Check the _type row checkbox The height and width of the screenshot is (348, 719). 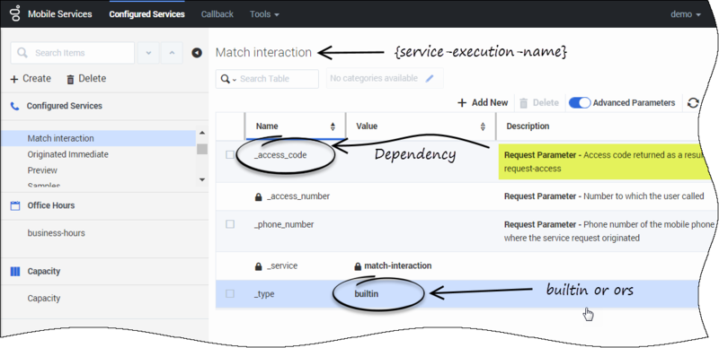pyautogui.click(x=230, y=293)
